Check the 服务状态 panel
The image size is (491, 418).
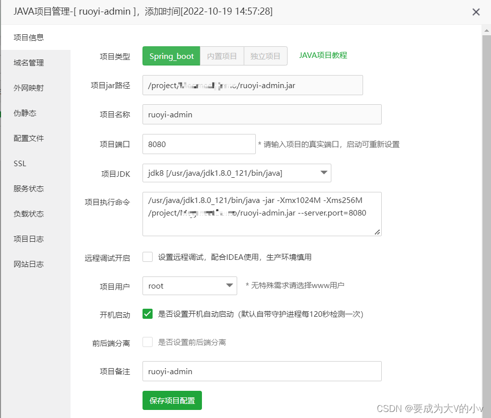(28, 188)
